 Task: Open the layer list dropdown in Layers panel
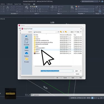coord(49,7)
